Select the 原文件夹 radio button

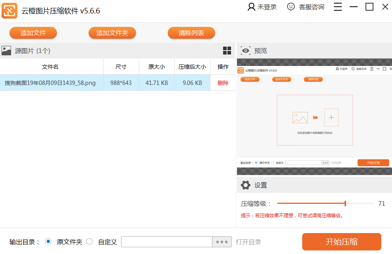[x=48, y=241]
